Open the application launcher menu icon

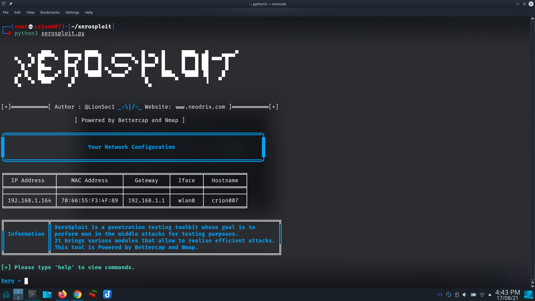[6, 294]
